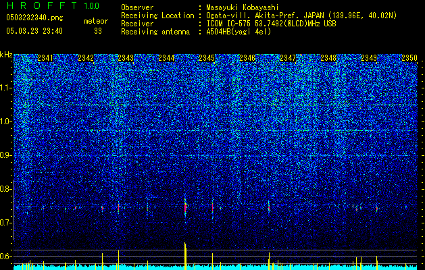
Task: Select the A504HB(yagi 4el) antenna text
Action: [239, 32]
